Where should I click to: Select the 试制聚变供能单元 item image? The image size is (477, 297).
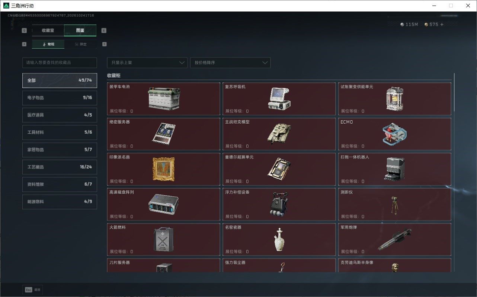click(394, 99)
